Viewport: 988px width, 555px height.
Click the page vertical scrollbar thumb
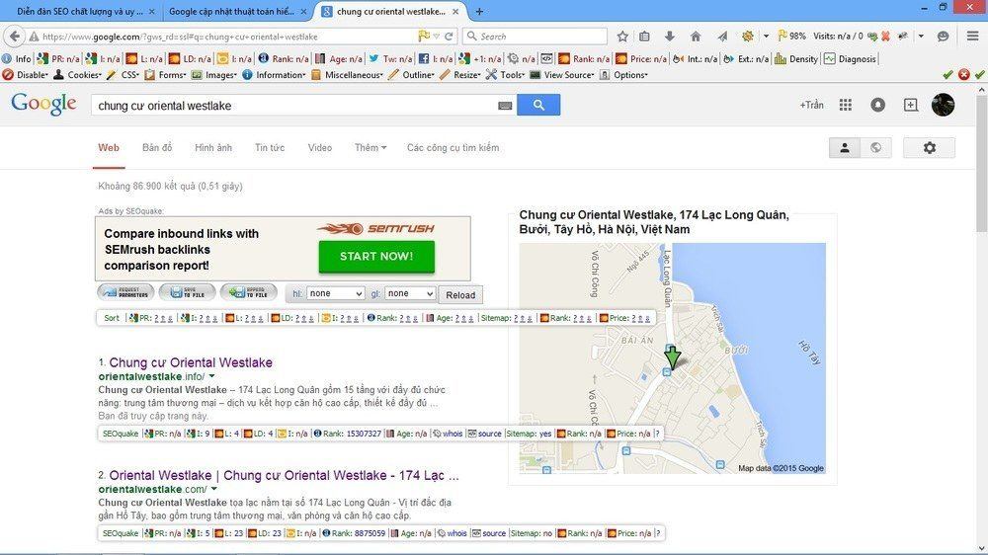[x=981, y=164]
